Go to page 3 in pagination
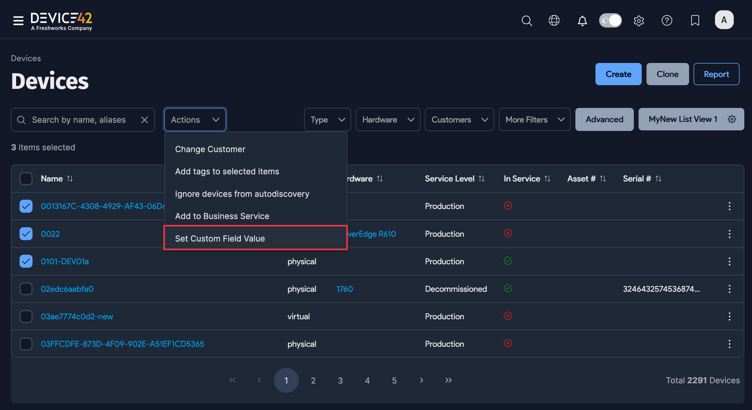752x410 pixels. (340, 380)
